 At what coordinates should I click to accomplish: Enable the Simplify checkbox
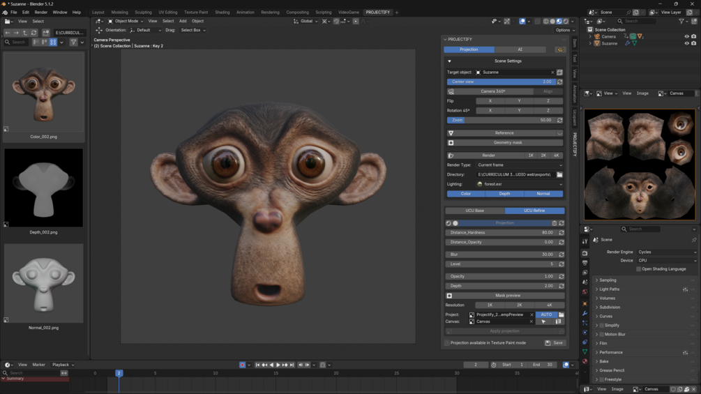[x=602, y=325]
